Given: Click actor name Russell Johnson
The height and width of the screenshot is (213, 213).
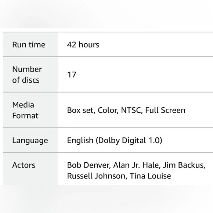Looking at the screenshot, I should tap(96, 176).
